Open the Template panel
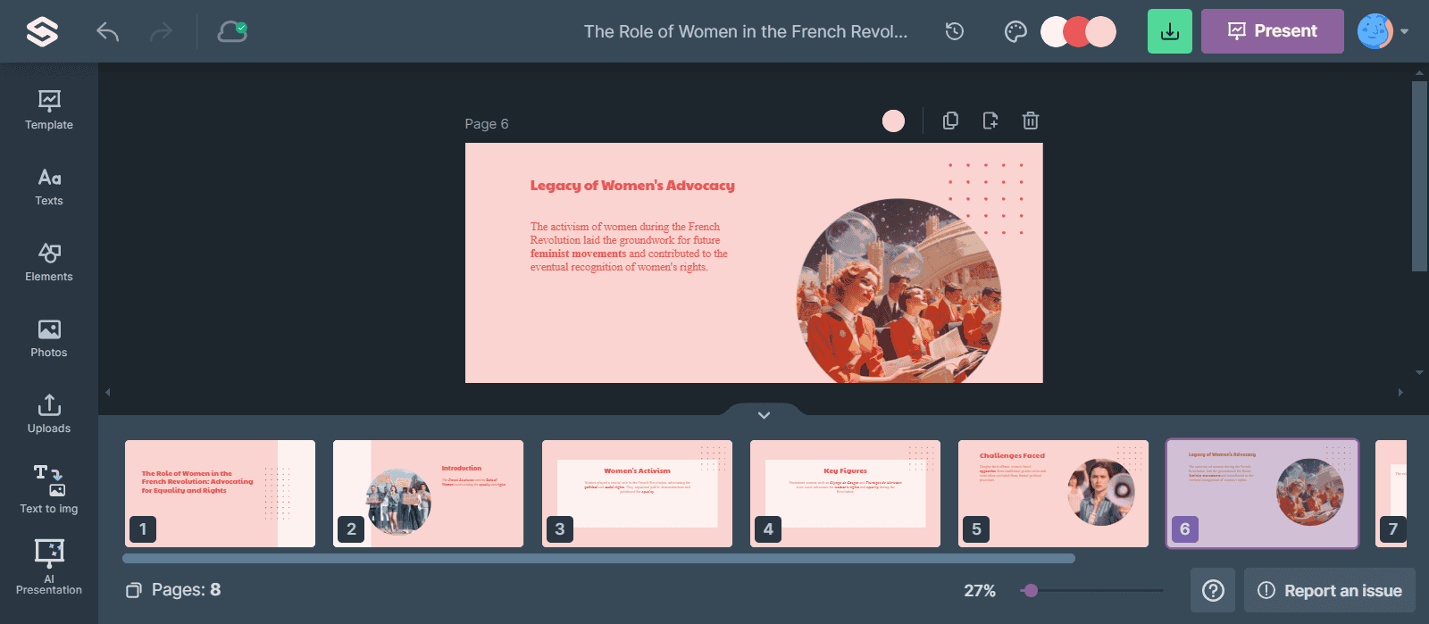1429x624 pixels. coord(49,110)
